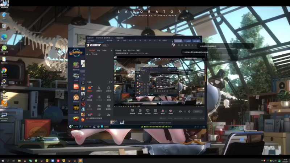Click the start streaming button
The image size is (290, 163).
point(197,112)
